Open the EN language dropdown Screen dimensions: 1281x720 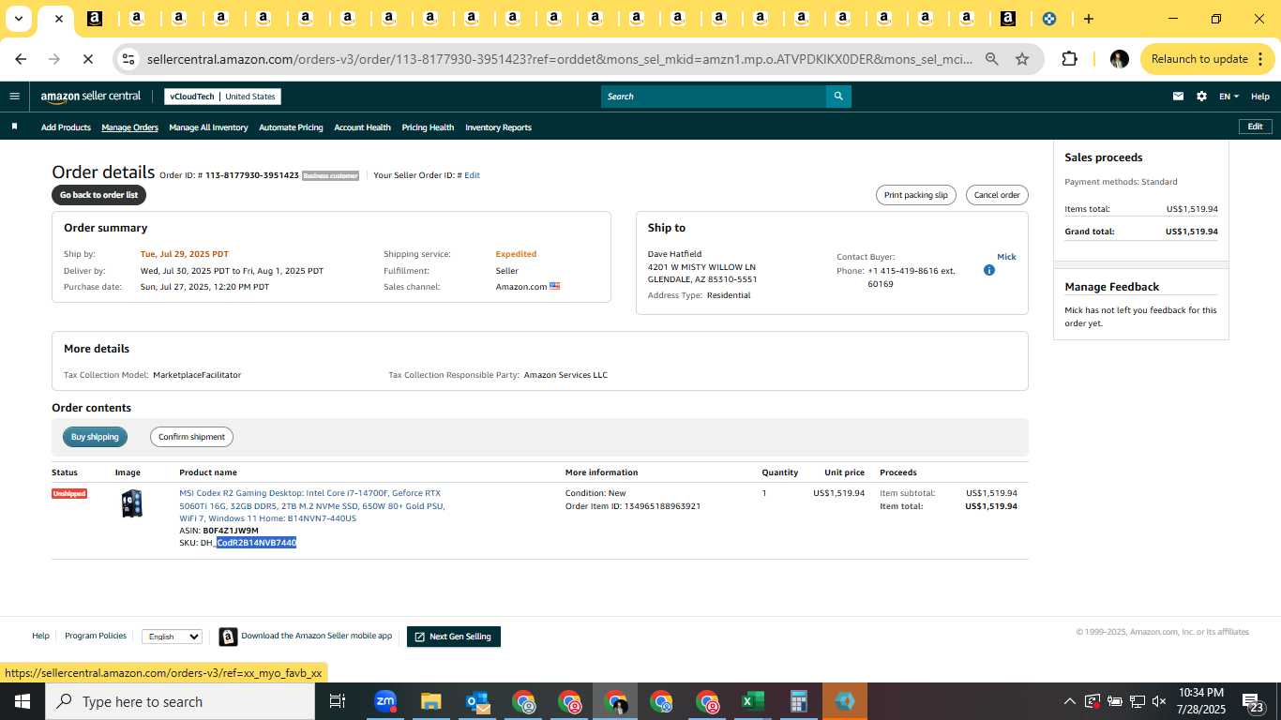[1228, 97]
